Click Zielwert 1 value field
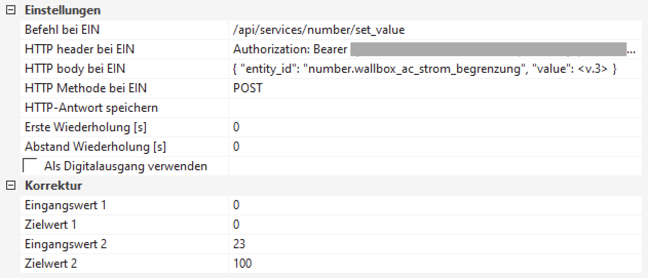The height and width of the screenshot is (278, 648). 434,225
